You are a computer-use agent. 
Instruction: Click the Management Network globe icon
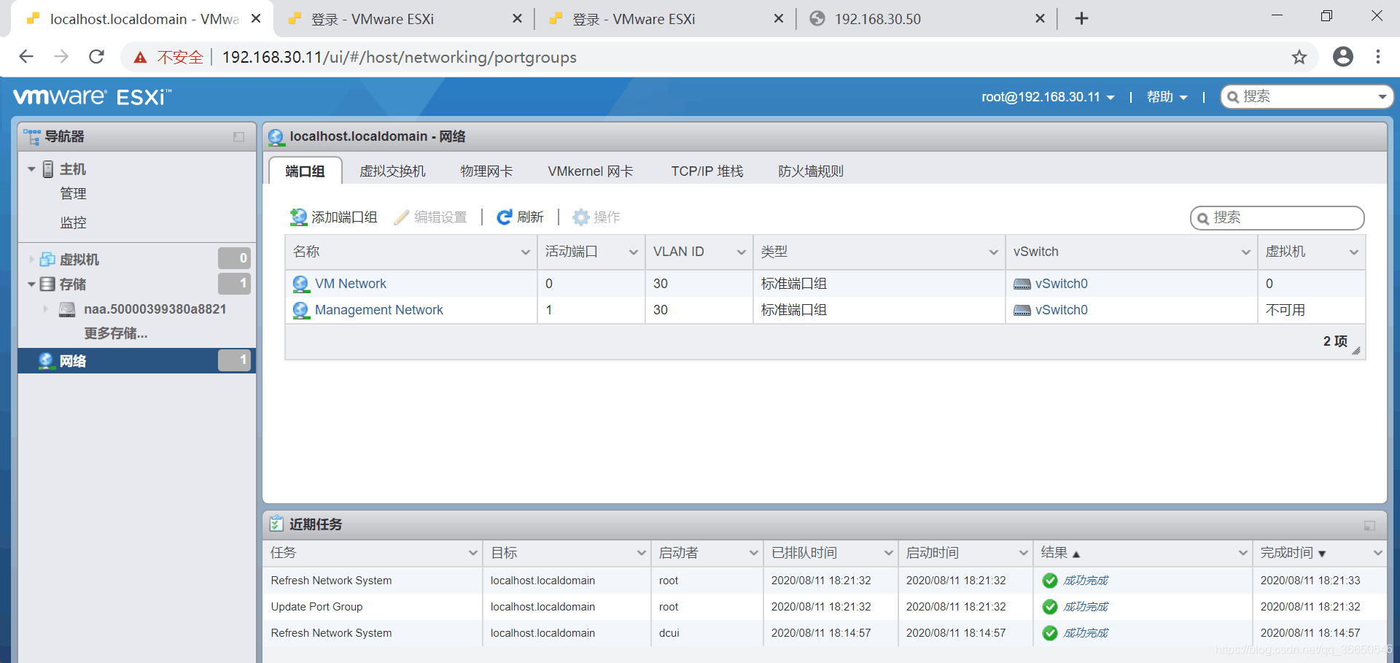click(300, 310)
